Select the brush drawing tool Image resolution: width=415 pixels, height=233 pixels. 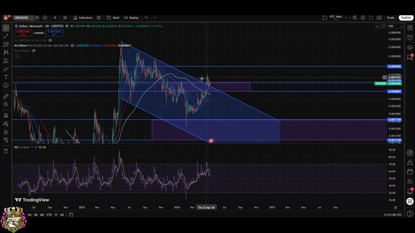pos(6,69)
